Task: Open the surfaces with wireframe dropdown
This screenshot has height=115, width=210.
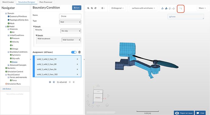Action: 143,8
